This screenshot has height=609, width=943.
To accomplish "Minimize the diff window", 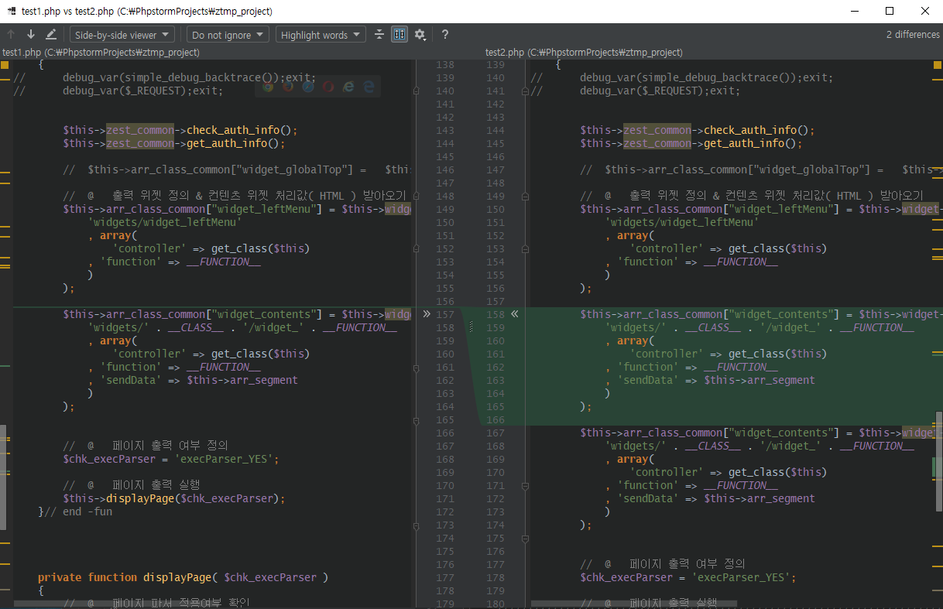I will click(854, 11).
